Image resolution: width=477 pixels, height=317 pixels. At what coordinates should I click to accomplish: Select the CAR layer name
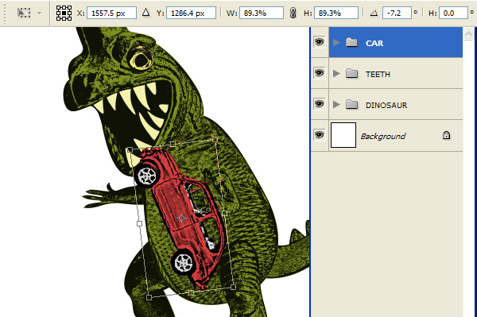[374, 43]
